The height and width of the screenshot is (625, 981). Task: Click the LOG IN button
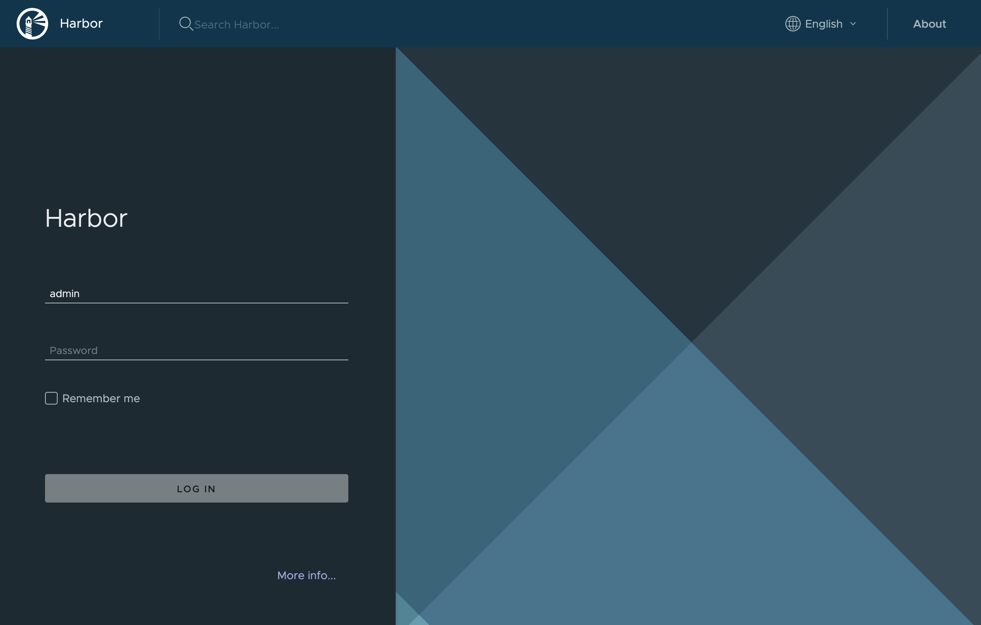tap(196, 488)
